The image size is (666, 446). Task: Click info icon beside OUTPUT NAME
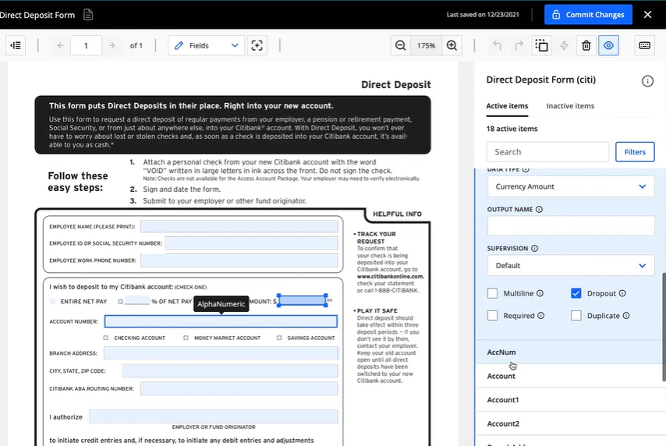click(539, 210)
